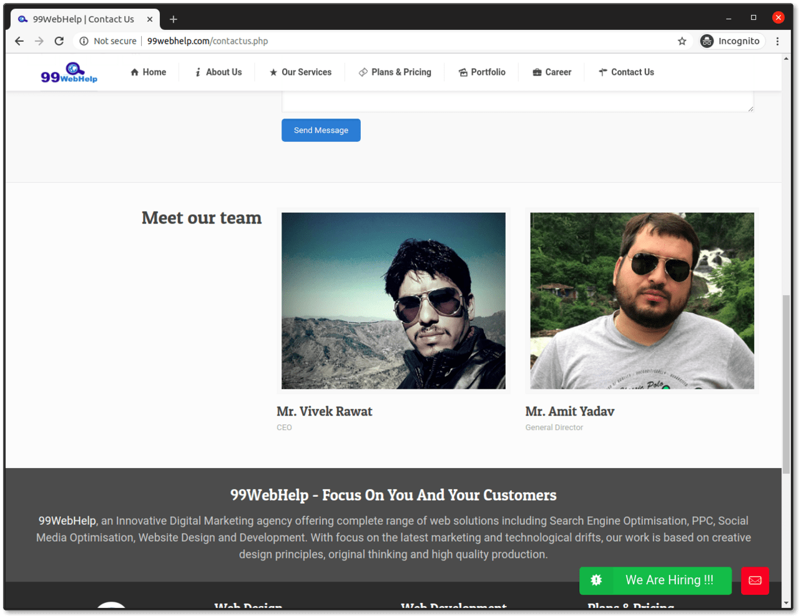Open the Plans & Pricing menu item
The height and width of the screenshot is (616, 799).
coord(395,72)
